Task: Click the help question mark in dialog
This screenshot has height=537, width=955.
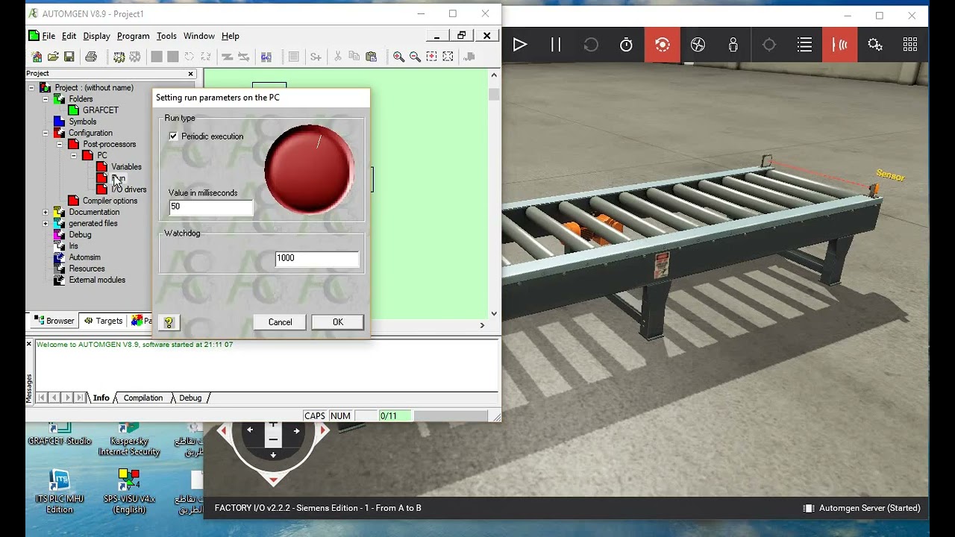Action: [x=169, y=322]
